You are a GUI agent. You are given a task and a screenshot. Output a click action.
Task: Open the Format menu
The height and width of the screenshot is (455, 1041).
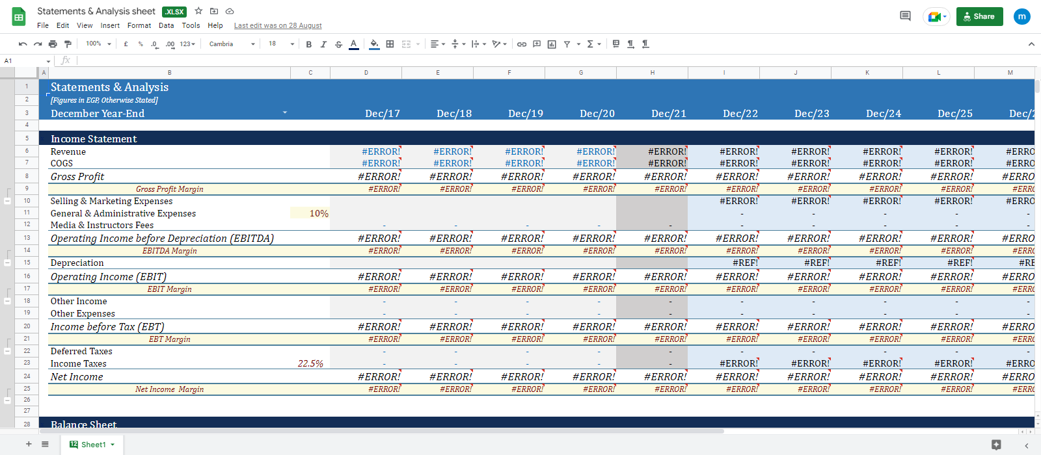pos(139,25)
